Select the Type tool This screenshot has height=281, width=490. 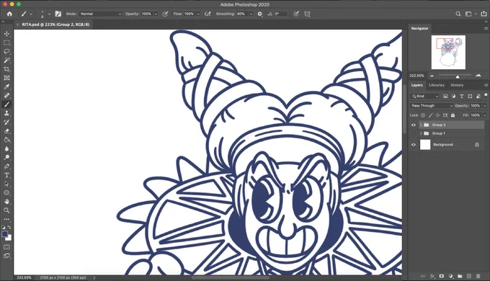pyautogui.click(x=6, y=175)
